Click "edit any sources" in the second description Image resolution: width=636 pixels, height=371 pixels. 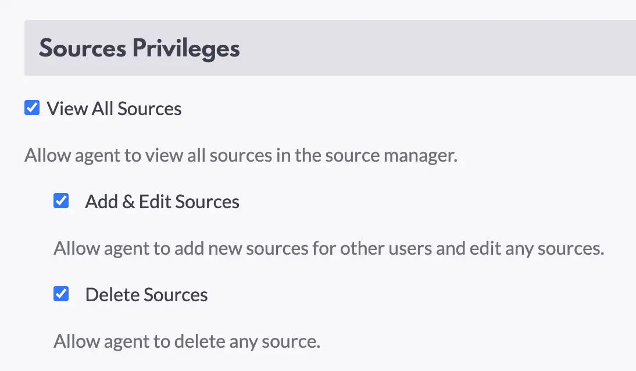tap(539, 249)
